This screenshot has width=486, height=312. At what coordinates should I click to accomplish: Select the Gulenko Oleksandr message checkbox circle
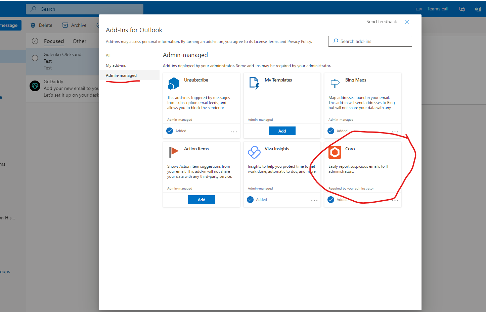click(35, 58)
